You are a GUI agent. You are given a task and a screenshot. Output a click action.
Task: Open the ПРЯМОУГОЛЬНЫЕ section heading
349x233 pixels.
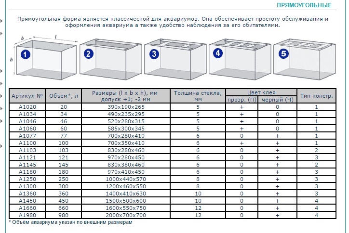[304, 5]
